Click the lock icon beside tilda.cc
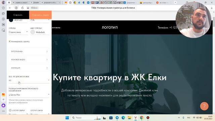The height and width of the screenshot is (121, 215). pyautogui.click(x=28, y=8)
